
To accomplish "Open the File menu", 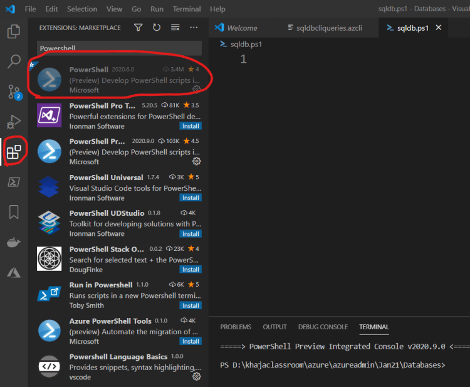I will click(x=30, y=9).
